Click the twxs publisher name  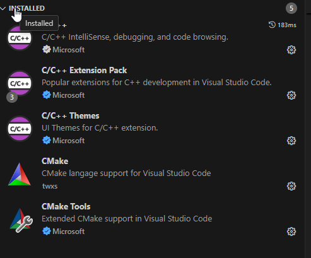[x=50, y=186]
